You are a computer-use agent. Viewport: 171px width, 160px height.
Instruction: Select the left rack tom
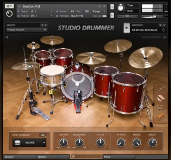(x=43, y=57)
